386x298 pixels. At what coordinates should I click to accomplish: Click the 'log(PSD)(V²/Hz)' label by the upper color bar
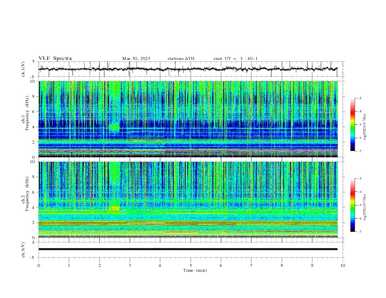point(365,127)
